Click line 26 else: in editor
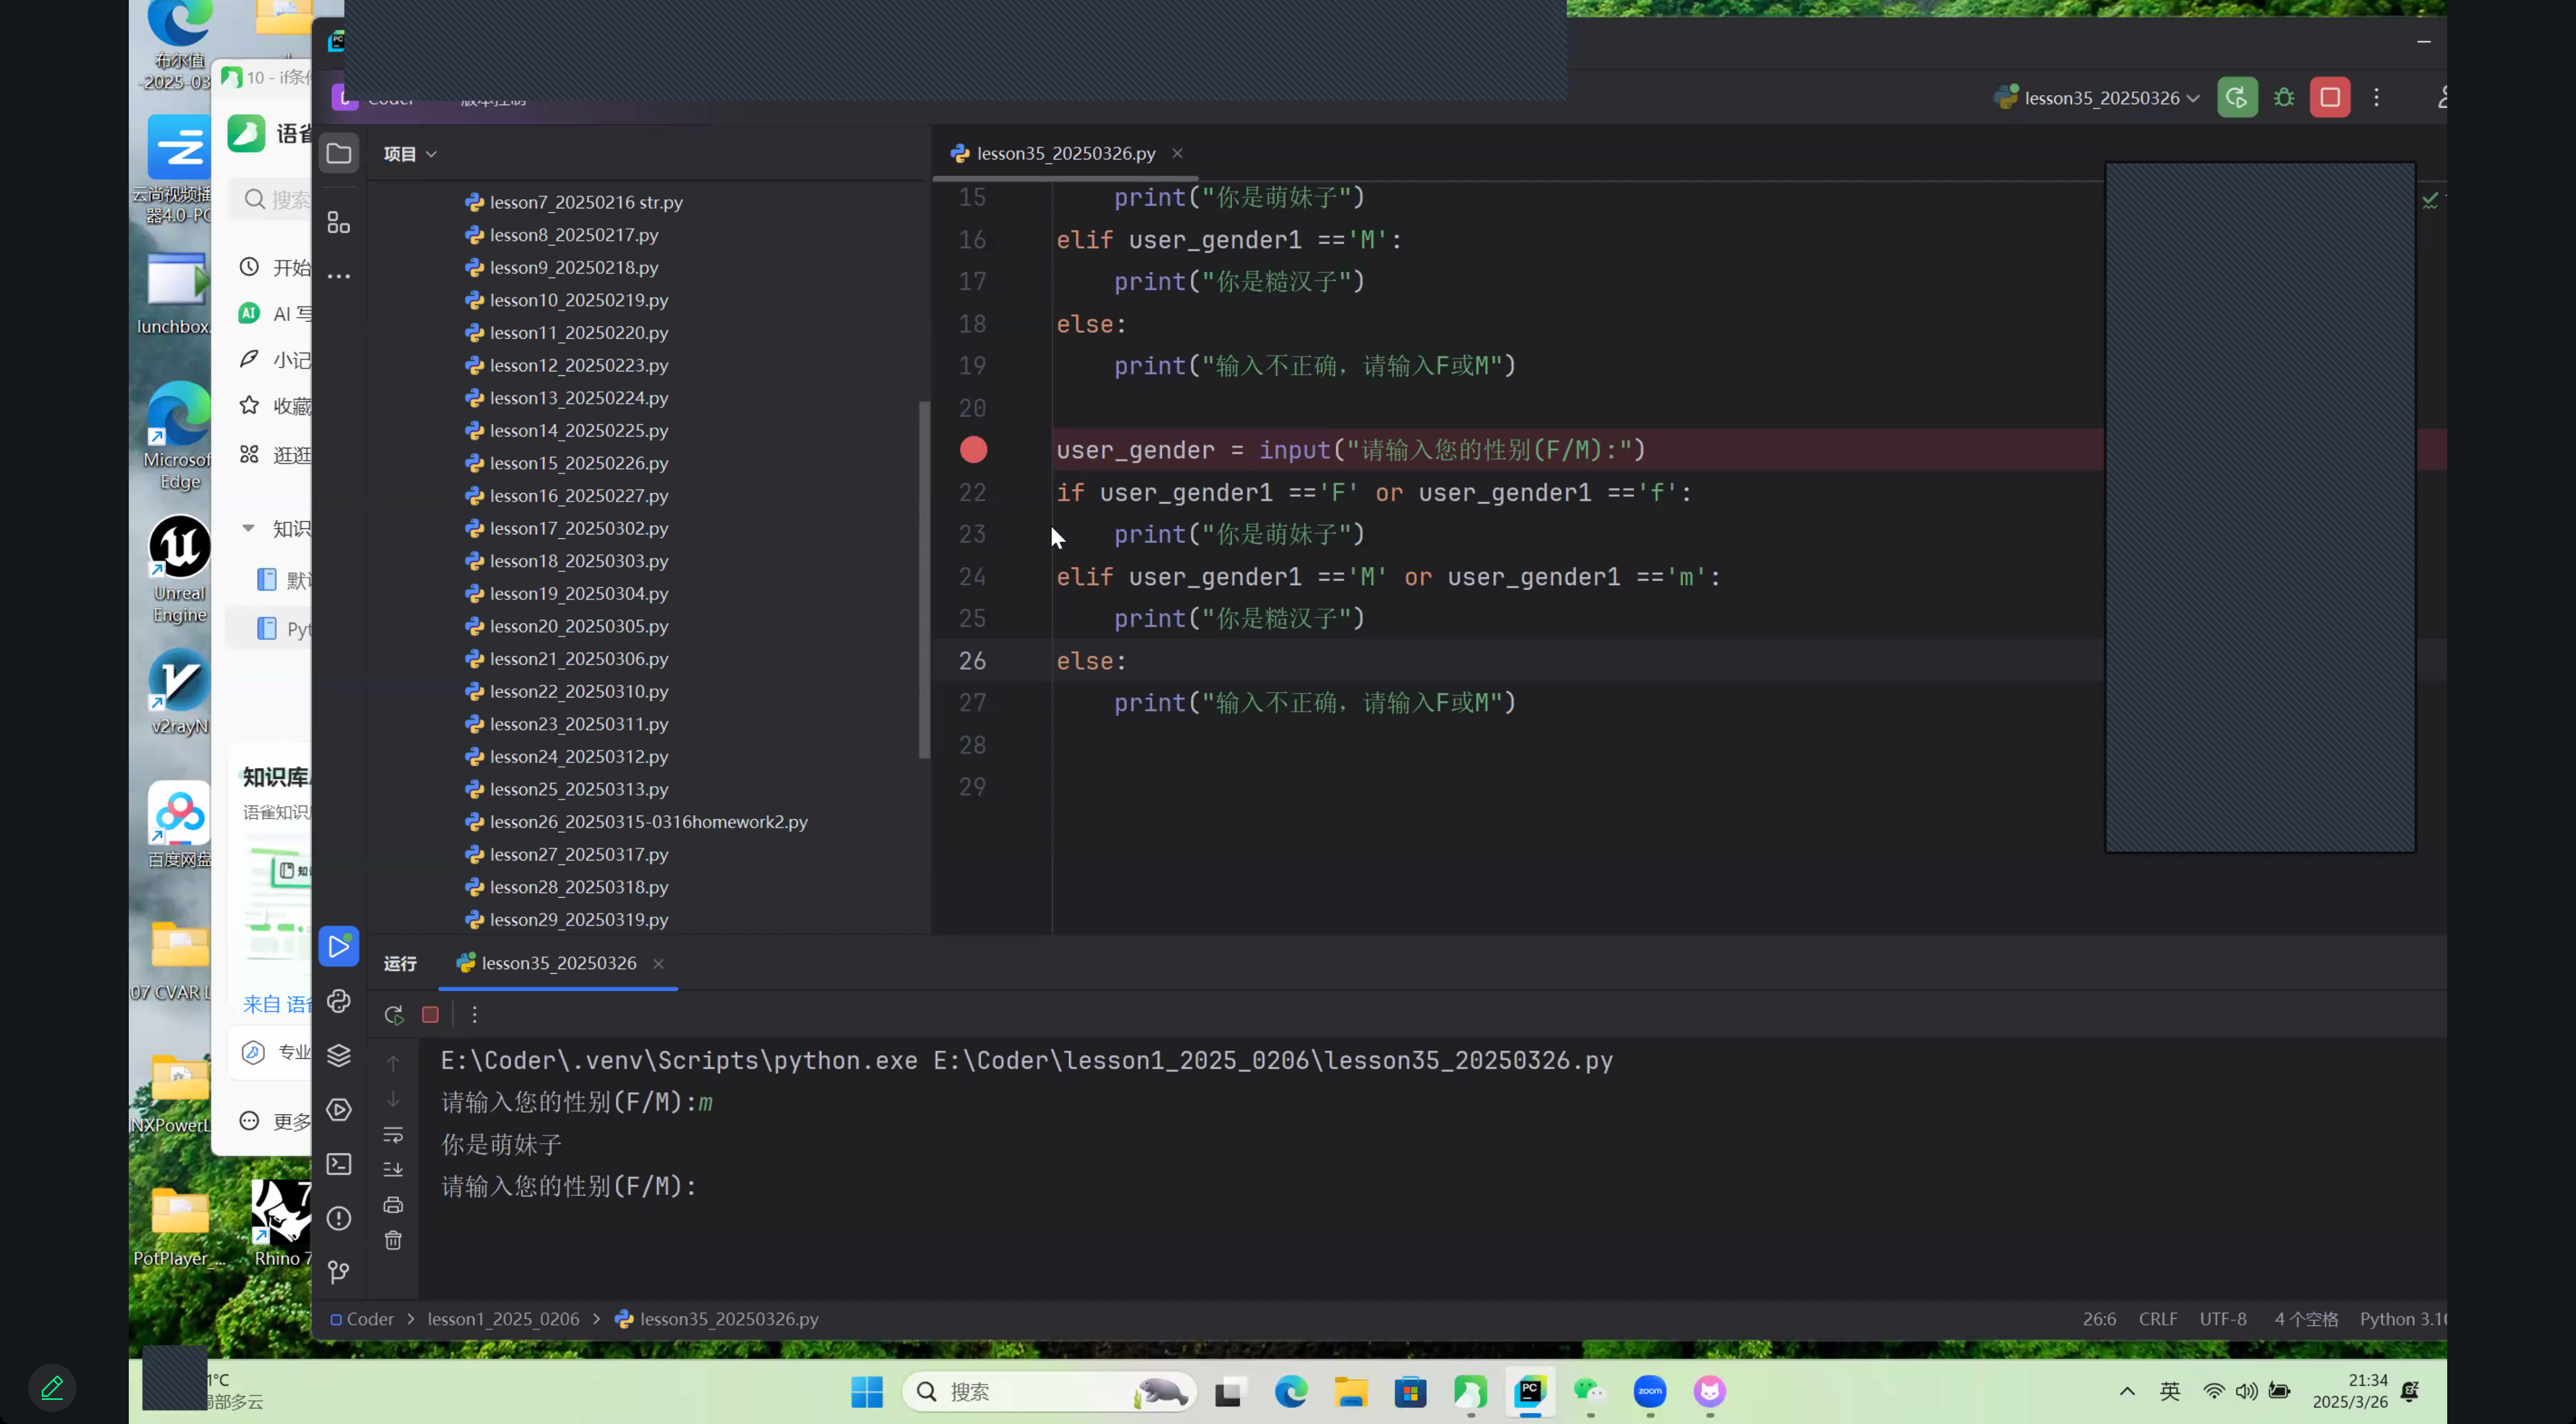 [x=1091, y=661]
